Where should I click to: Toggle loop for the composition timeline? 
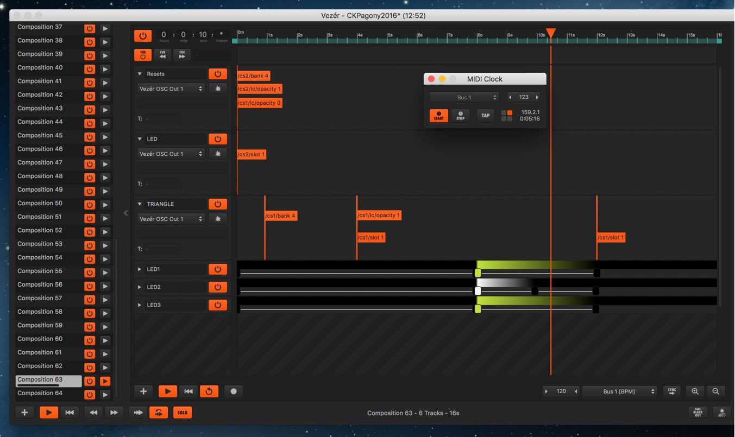pyautogui.click(x=209, y=391)
